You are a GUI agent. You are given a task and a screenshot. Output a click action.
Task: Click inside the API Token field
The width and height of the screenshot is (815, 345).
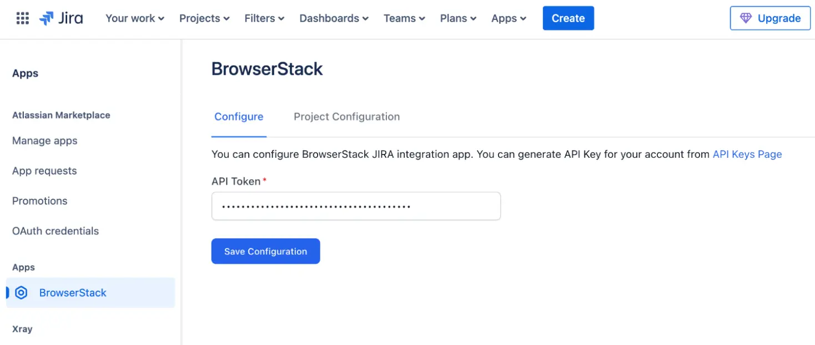coord(356,205)
